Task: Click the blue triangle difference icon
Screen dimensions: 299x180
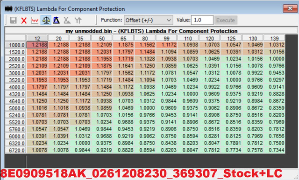Action: (56, 20)
